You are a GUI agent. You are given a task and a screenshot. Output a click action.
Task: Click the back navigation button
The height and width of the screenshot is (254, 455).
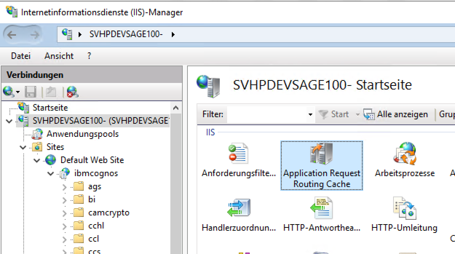tap(12, 35)
